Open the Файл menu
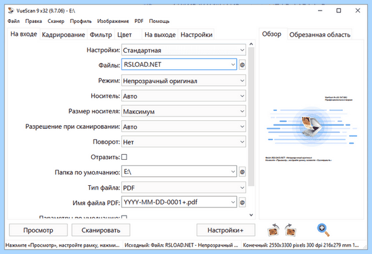 (x=14, y=21)
